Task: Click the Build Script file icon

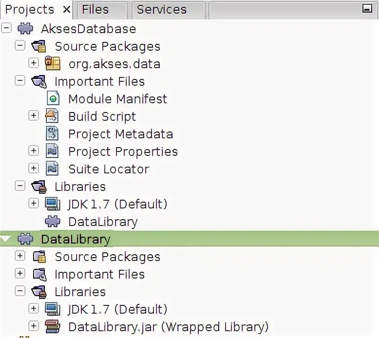Action: pos(52,116)
